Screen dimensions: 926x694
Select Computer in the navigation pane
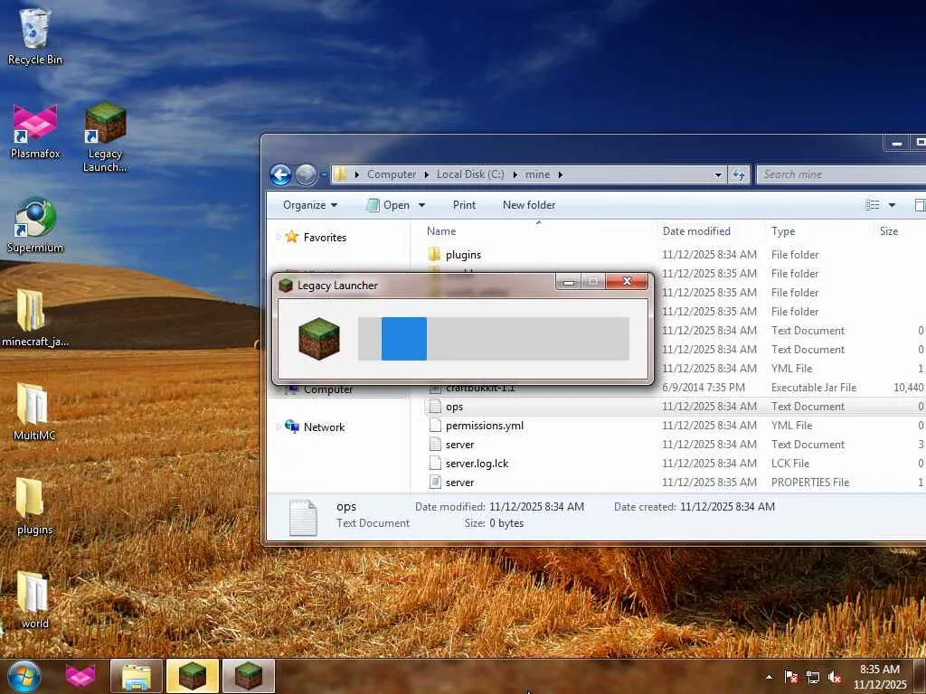[x=328, y=389]
